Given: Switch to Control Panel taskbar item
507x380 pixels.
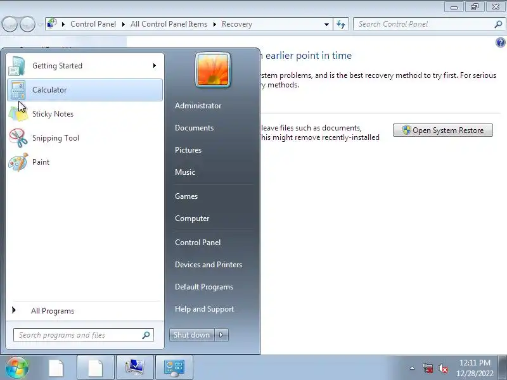Looking at the screenshot, I should click(x=174, y=368).
